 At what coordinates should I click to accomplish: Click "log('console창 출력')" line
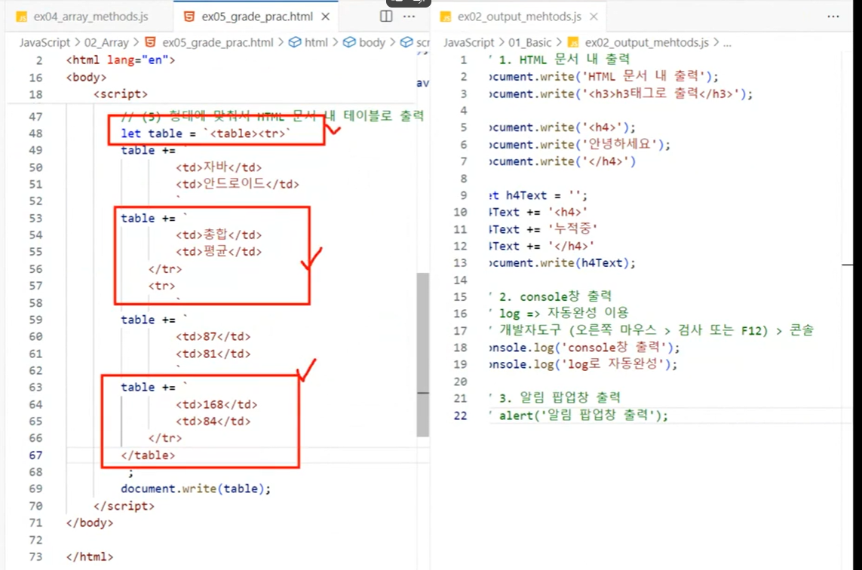click(584, 348)
